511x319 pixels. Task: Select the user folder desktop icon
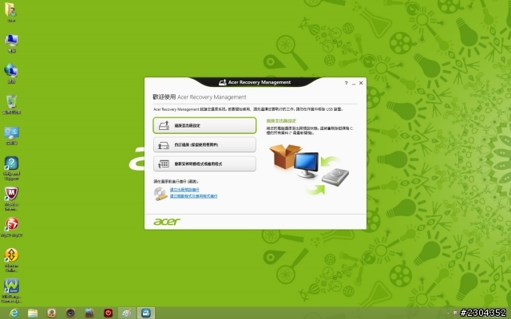point(11,13)
